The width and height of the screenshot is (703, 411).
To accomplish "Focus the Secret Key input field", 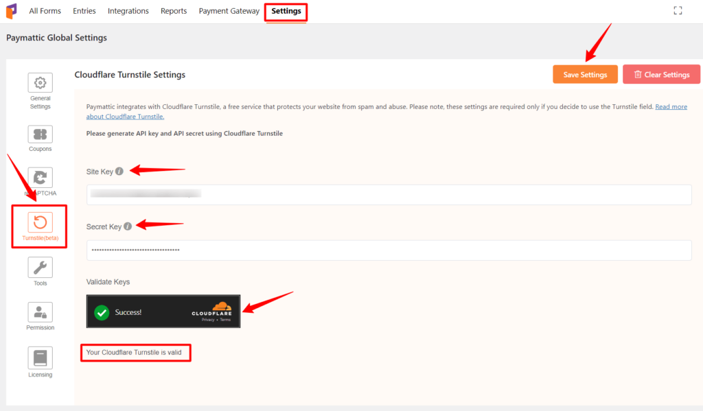I will [x=389, y=250].
